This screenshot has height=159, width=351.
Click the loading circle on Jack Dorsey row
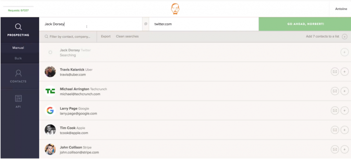[x=50, y=52]
